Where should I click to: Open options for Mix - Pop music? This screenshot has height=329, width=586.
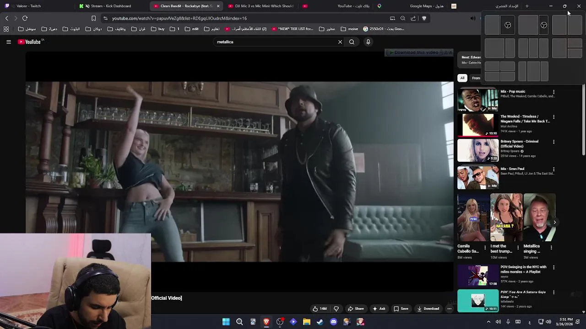[x=553, y=92]
